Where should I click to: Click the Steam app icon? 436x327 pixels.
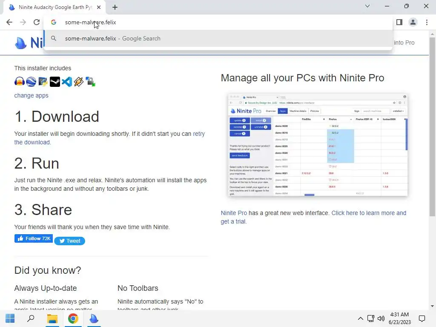pos(55,82)
